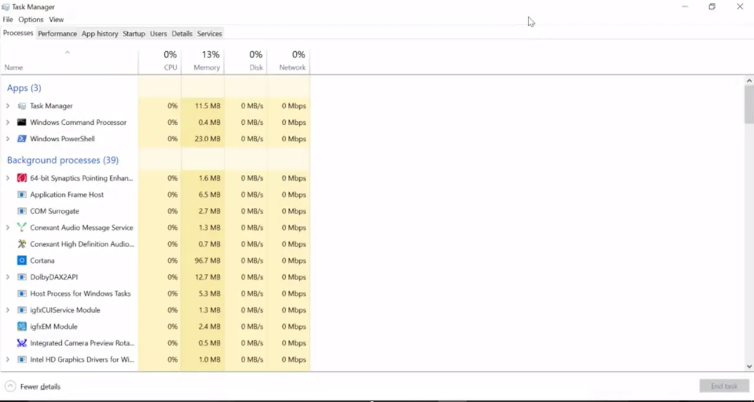
Task: Click the Integrated Camera Preview icon
Action: click(x=22, y=343)
